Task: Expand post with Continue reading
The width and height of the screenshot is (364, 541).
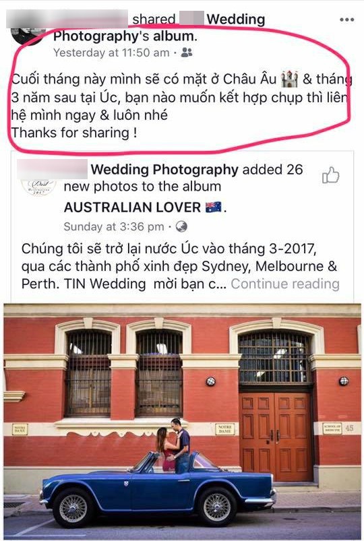Action: [285, 284]
